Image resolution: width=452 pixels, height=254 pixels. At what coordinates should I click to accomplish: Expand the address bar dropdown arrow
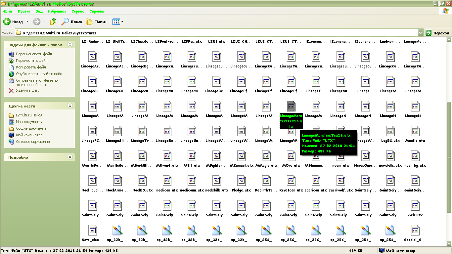(x=420, y=33)
